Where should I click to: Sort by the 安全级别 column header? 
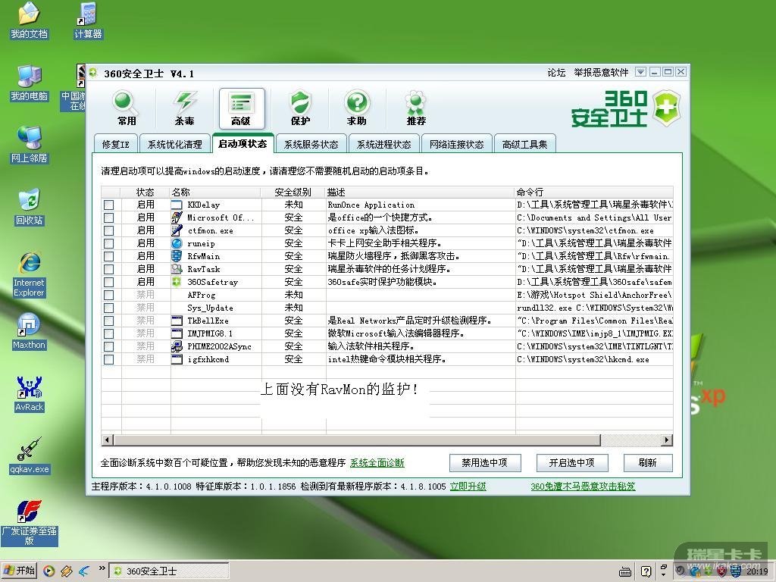point(293,192)
